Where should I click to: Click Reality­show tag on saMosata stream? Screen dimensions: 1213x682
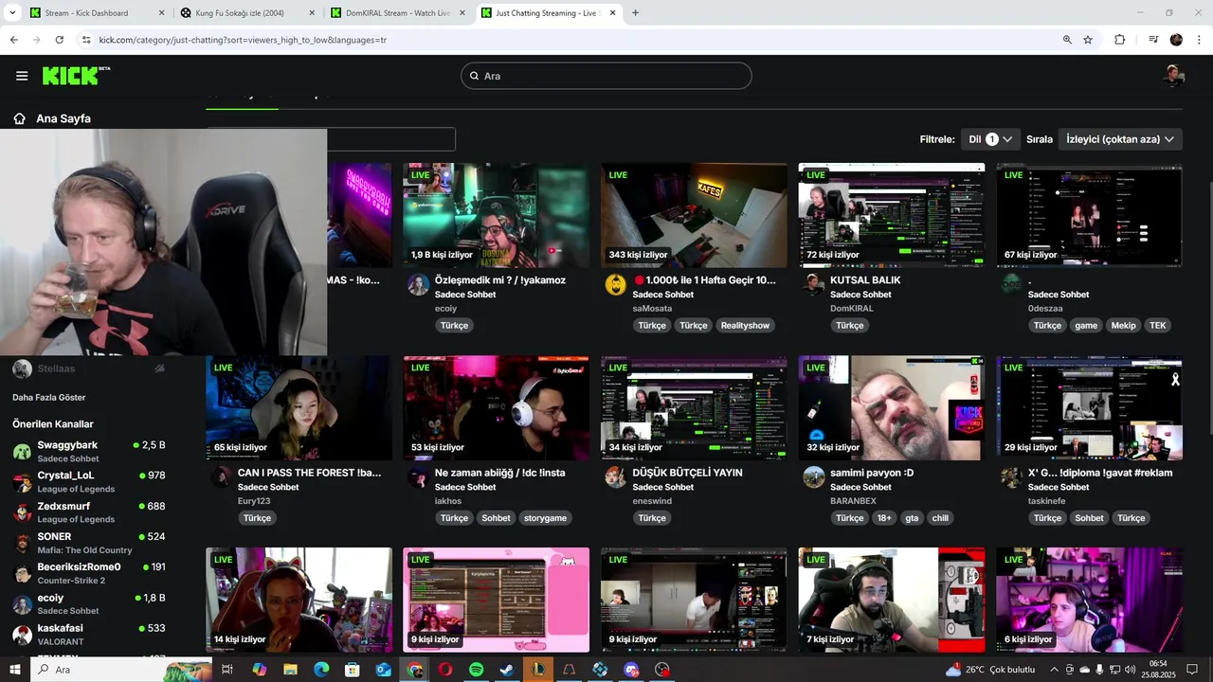[x=745, y=325]
